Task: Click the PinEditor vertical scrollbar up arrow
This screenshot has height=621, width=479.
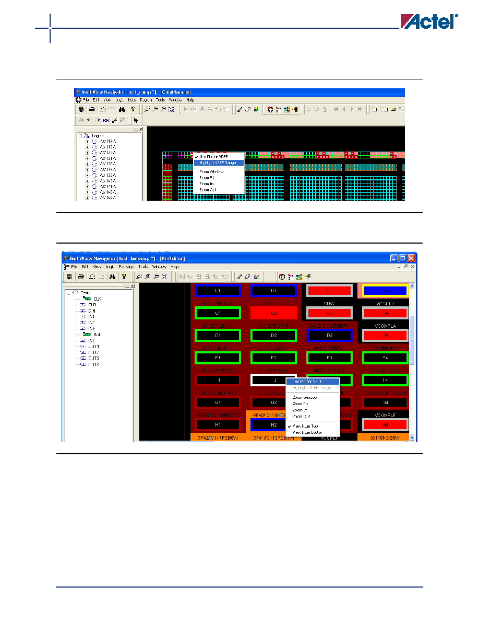Action: pos(412,286)
